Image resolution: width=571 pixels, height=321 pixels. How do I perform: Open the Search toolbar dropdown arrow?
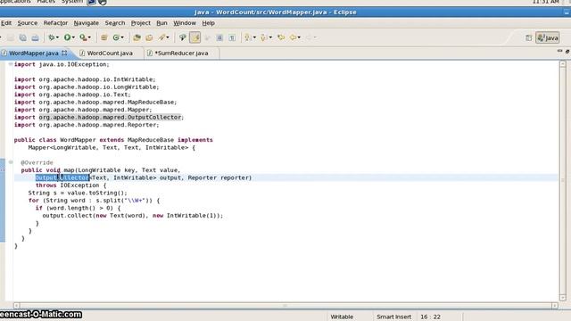(x=168, y=37)
